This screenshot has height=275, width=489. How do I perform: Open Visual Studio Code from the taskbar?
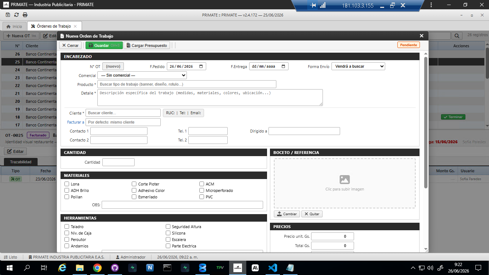272,268
